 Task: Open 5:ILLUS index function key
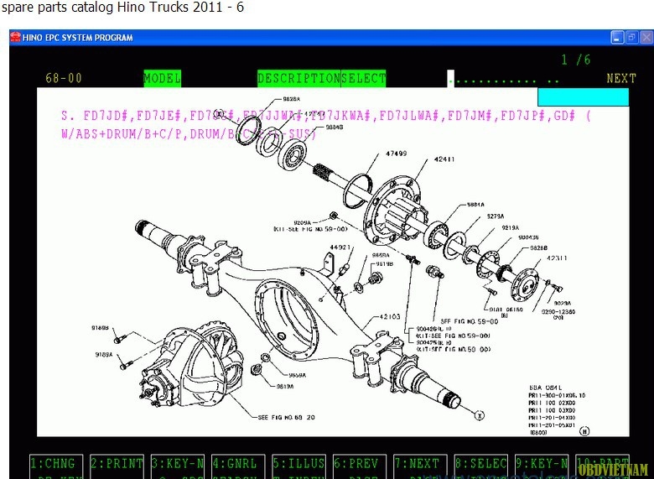pos(299,466)
